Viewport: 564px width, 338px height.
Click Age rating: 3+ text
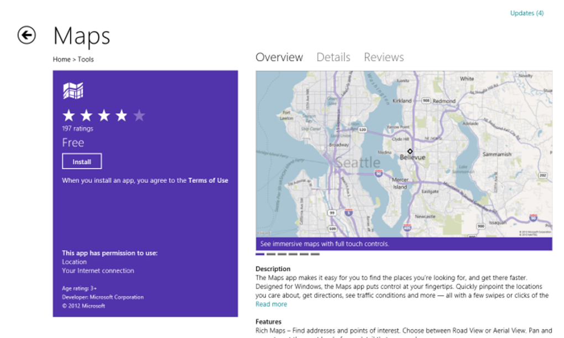(x=79, y=288)
